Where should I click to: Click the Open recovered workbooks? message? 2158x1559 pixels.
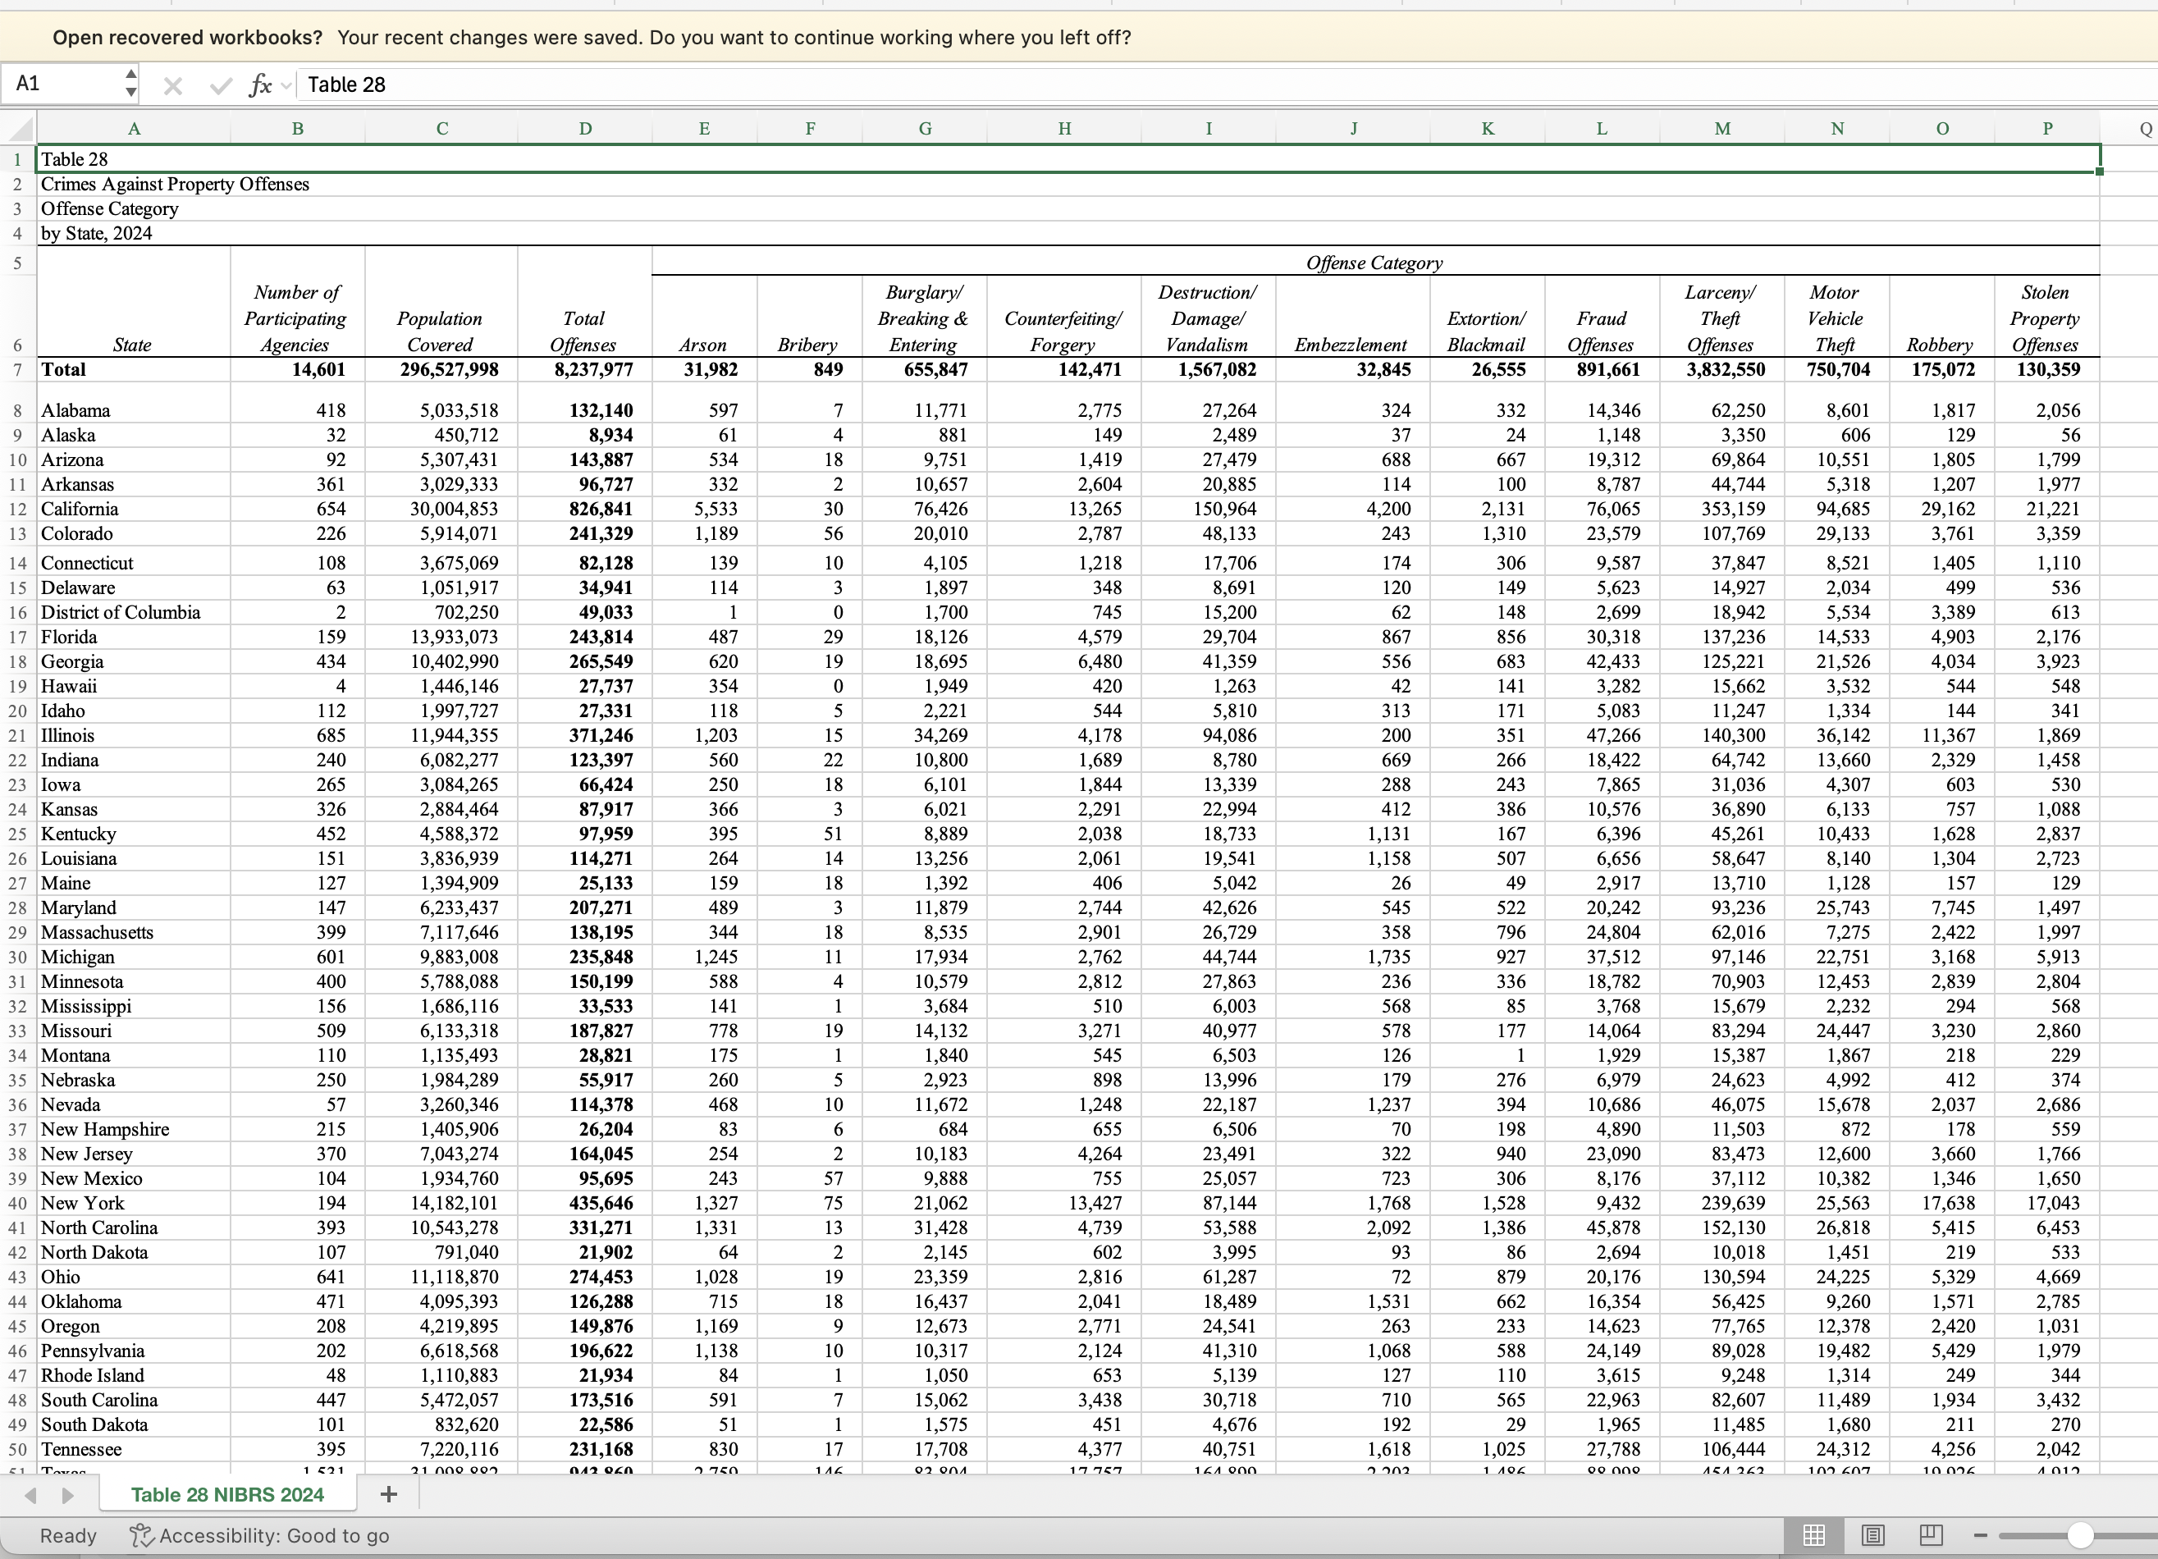(x=592, y=37)
